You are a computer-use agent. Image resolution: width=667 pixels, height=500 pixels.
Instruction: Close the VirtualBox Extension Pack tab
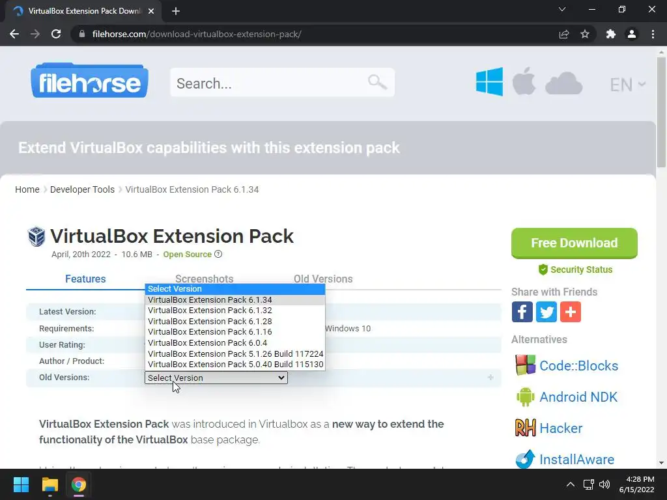pos(151,11)
